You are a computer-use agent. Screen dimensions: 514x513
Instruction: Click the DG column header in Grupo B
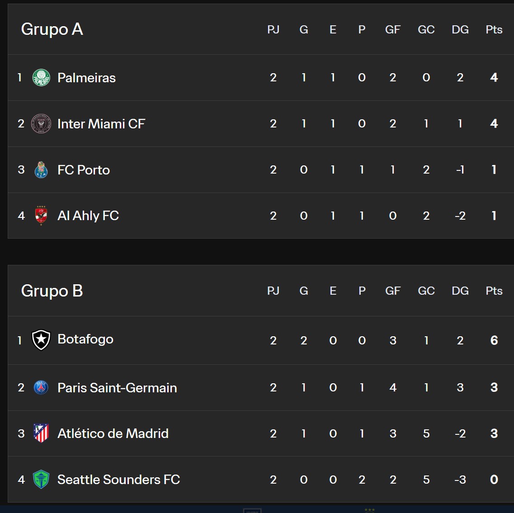tap(460, 291)
